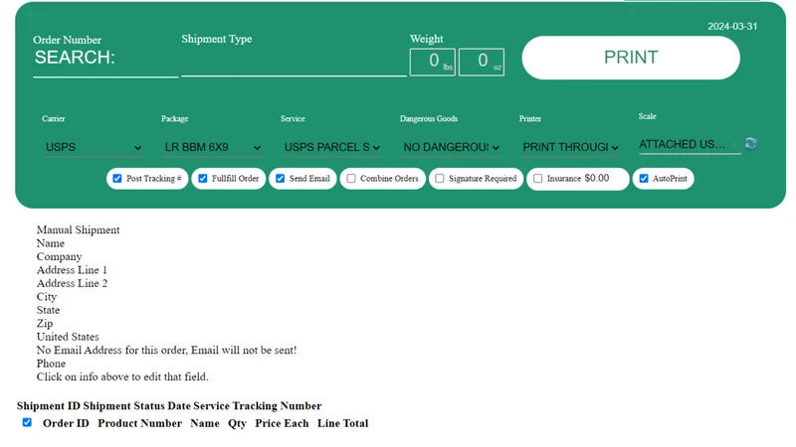Click the scale refresh icon
Screen dimensions: 796x447
click(751, 144)
